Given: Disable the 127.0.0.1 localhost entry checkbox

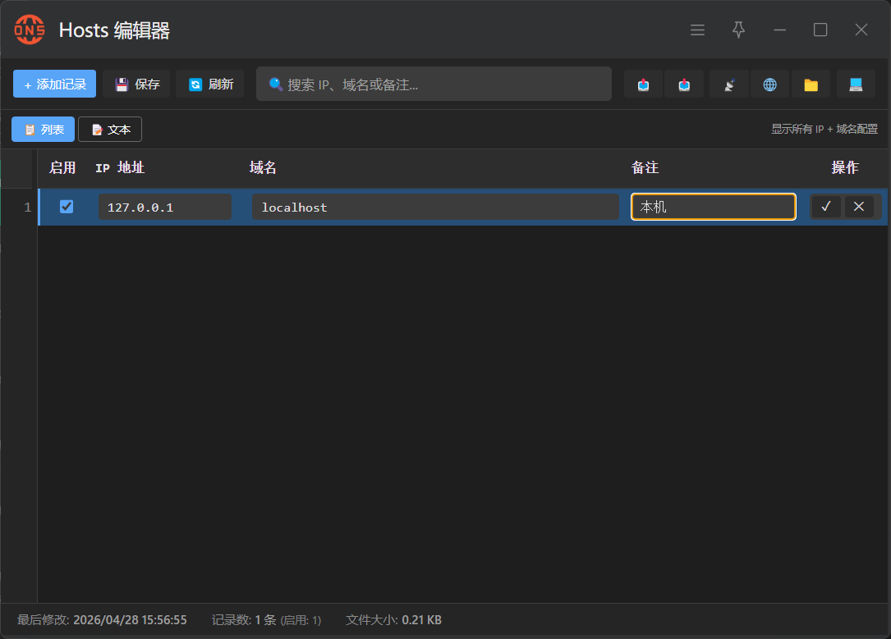Looking at the screenshot, I should (67, 207).
